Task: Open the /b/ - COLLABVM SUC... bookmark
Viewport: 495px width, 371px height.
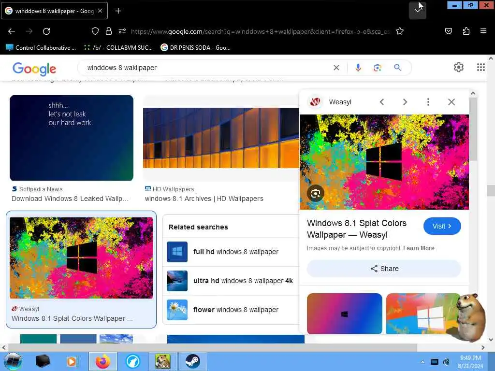Action: point(118,48)
